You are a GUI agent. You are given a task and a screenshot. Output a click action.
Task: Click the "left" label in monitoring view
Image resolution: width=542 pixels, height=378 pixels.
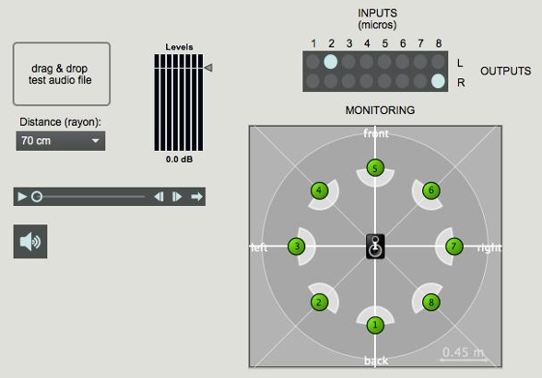(x=259, y=247)
